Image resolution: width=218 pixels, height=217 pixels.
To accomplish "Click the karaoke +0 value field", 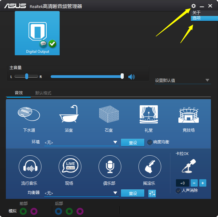I will [182, 183].
